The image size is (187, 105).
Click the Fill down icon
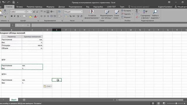(x=137, y=14)
